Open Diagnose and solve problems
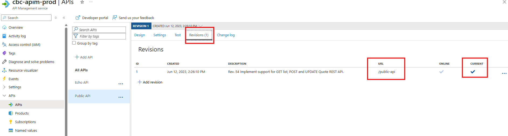Screen dimensions: 508x136 click(31, 62)
